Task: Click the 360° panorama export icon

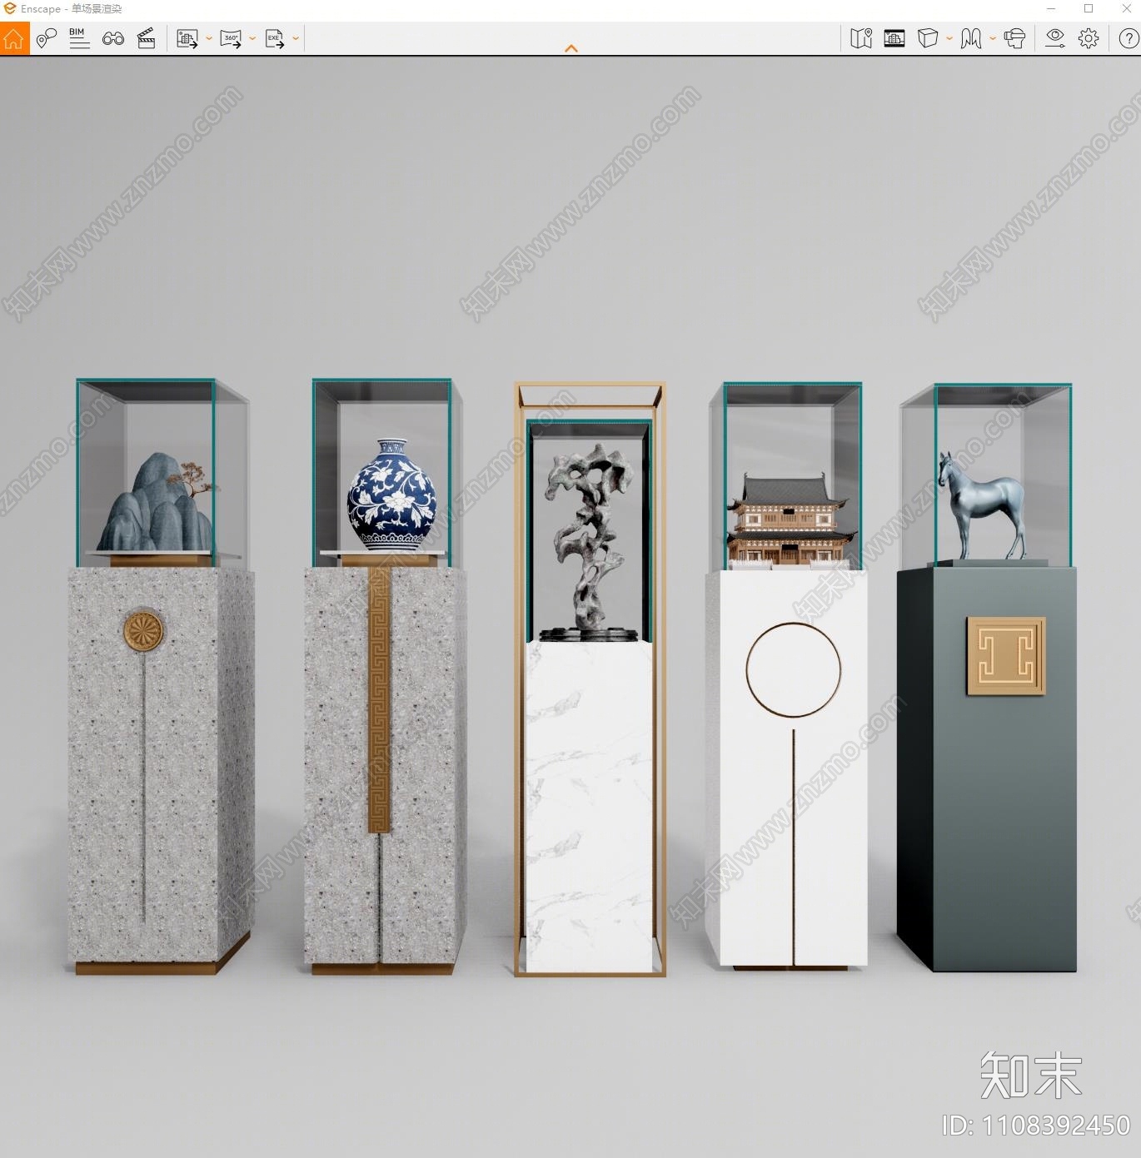Action: coord(231,38)
